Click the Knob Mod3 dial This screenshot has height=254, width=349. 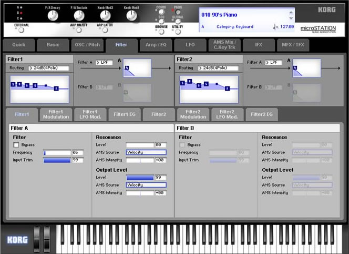[x=105, y=16]
